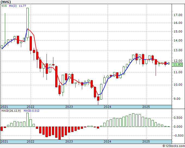Screen dimensions: 185x148
Task: Click the 11.82 current price tag
Action: pos(178,65)
